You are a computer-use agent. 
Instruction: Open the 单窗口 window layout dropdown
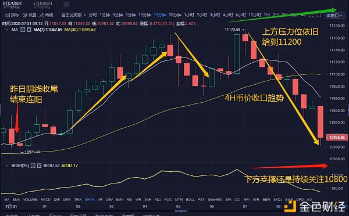(334, 15)
